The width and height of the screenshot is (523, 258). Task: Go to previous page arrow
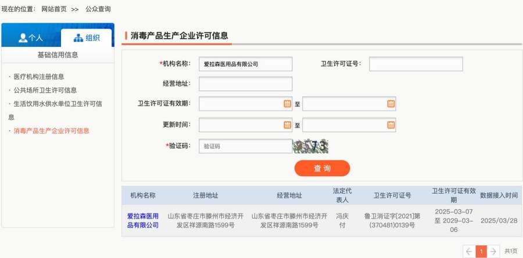pyautogui.click(x=469, y=251)
